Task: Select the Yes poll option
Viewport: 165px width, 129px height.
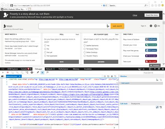Action: [45, 45]
